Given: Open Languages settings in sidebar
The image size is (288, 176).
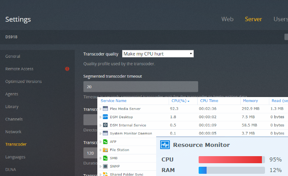Looking at the screenshot, I should point(15,157).
